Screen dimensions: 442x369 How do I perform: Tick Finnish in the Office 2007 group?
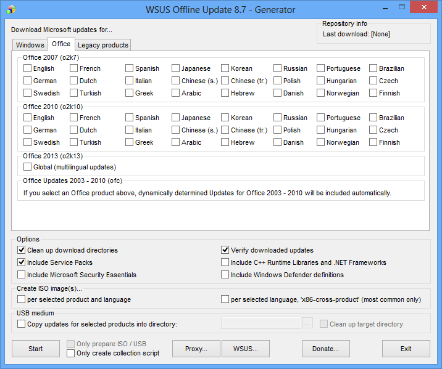[373, 93]
